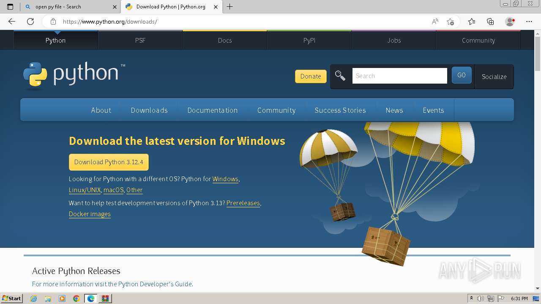Open the About menu
541x304 pixels.
coord(101,110)
